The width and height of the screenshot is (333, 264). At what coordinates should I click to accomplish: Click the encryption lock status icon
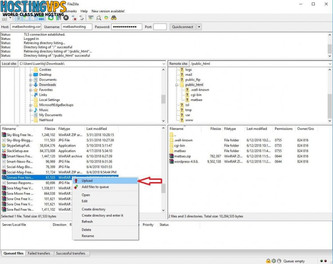(x=268, y=261)
